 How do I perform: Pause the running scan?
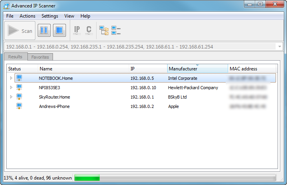click(x=44, y=30)
